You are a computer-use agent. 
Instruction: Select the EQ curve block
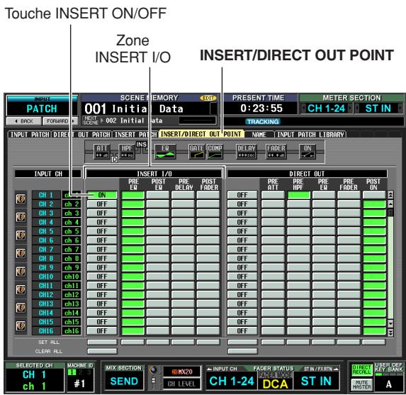[165, 151]
